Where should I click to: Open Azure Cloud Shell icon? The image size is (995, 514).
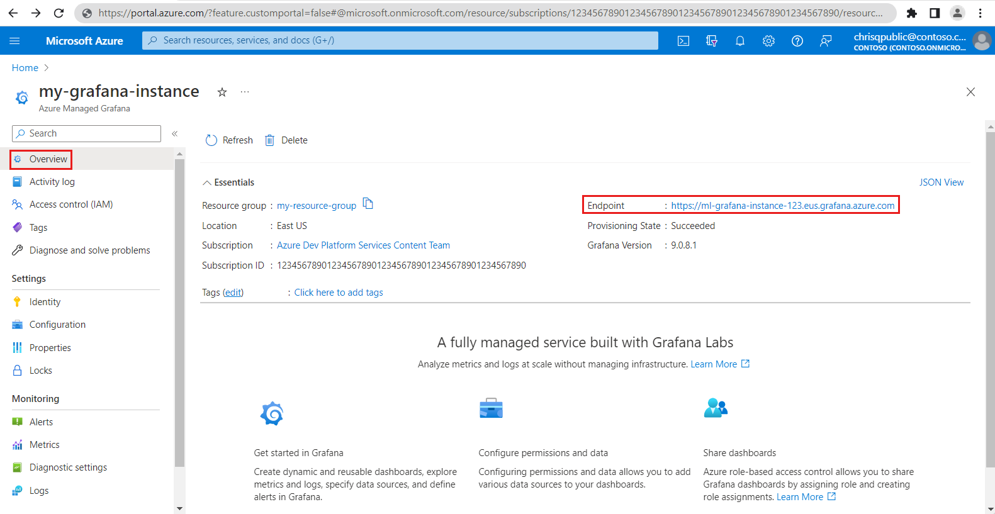(683, 41)
